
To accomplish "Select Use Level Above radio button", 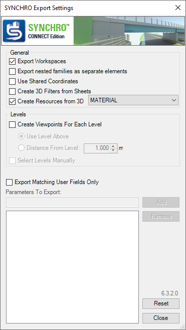I will (21, 136).
